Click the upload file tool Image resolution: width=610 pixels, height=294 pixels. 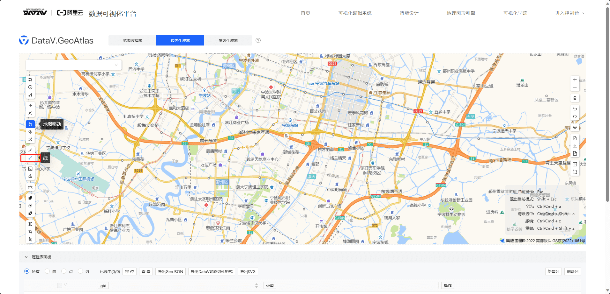click(30, 176)
